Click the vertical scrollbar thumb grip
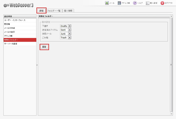 click(171, 65)
